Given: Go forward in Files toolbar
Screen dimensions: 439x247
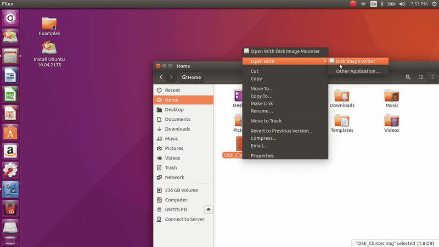Looking at the screenshot, I should [x=171, y=77].
